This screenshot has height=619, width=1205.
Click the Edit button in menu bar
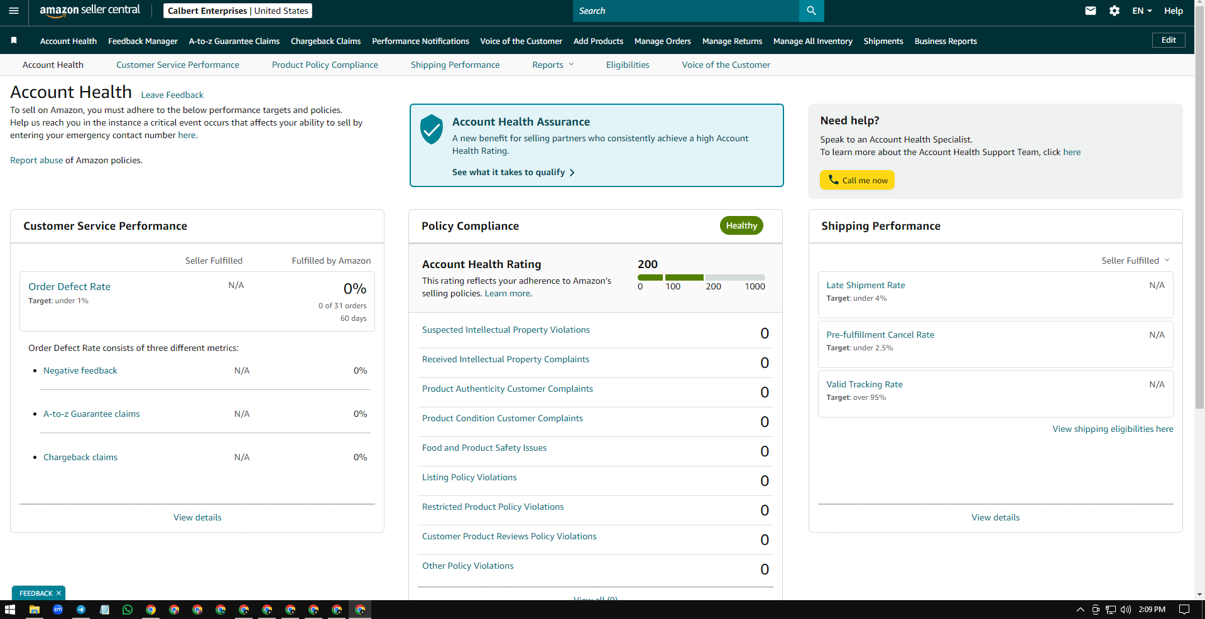click(x=1169, y=40)
